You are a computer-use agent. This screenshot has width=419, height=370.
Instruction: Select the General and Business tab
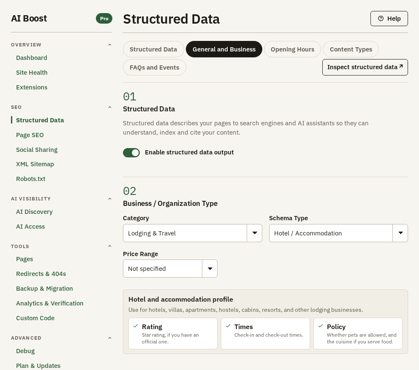(224, 49)
